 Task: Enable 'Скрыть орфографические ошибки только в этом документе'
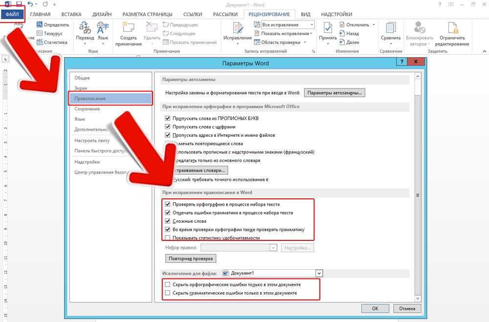point(168,284)
